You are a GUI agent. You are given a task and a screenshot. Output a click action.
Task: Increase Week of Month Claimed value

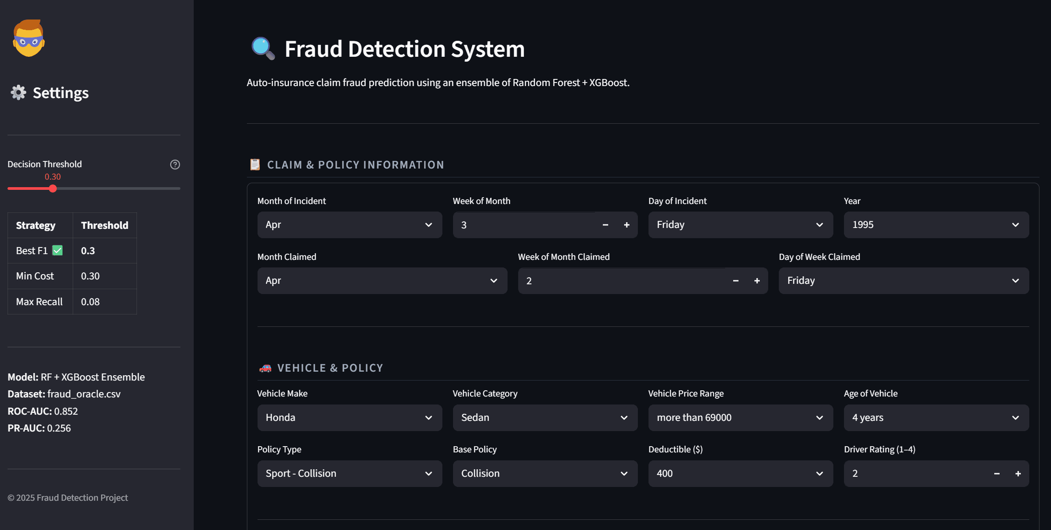pos(757,281)
